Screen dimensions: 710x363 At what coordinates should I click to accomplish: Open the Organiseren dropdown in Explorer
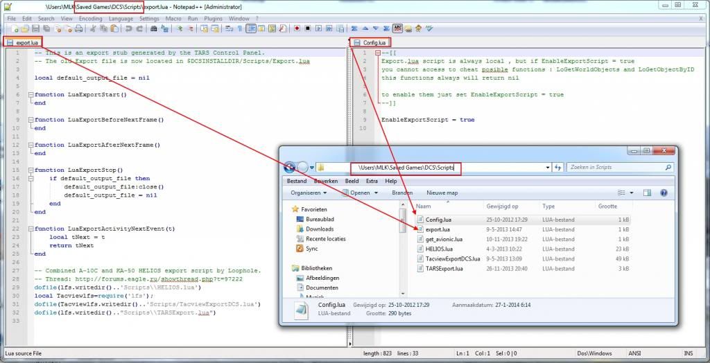point(309,193)
